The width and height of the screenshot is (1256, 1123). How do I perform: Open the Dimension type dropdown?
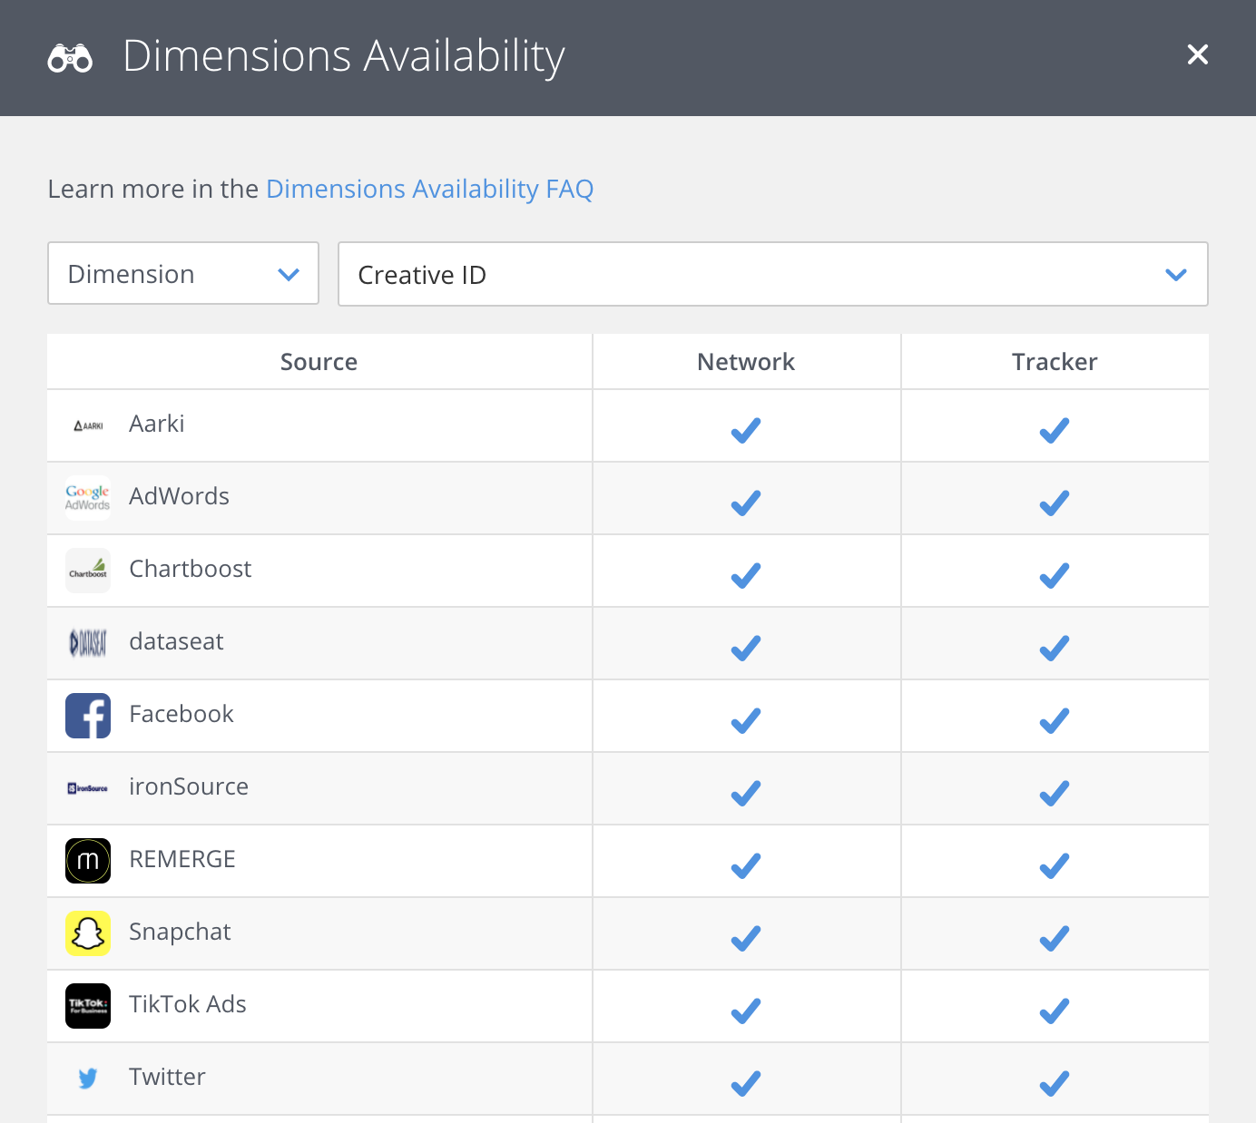(x=183, y=273)
